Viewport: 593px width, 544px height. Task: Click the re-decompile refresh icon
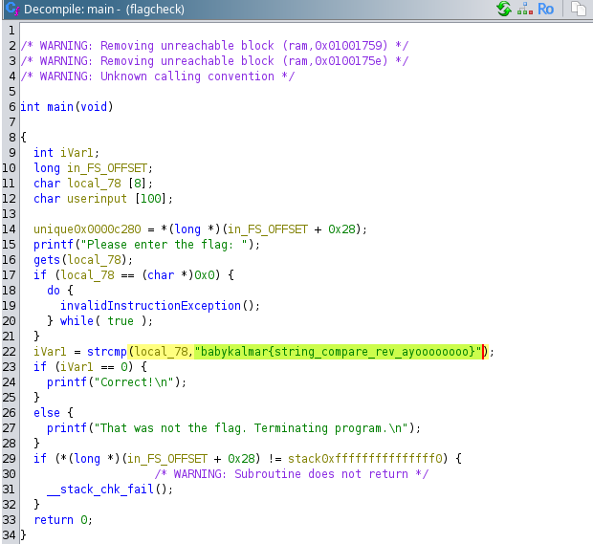tap(503, 10)
